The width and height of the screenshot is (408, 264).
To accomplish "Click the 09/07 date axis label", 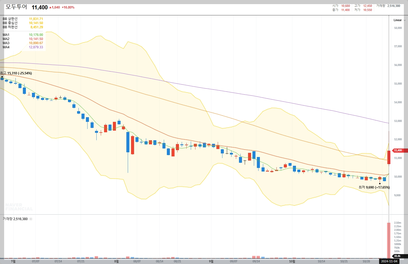I will 233,261.
